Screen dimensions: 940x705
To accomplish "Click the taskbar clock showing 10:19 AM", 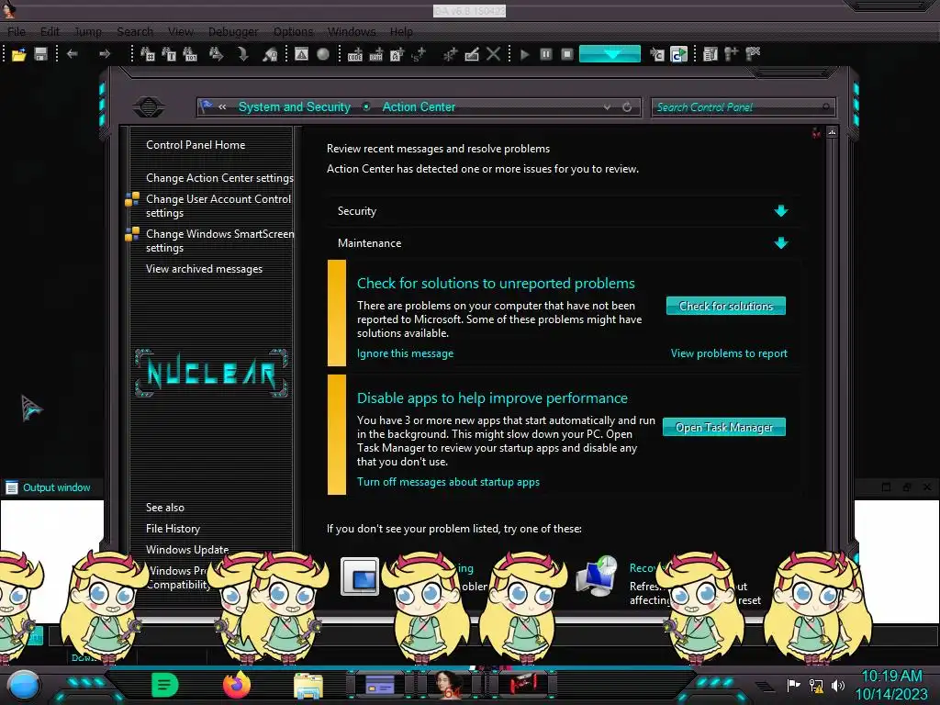I will (x=891, y=685).
